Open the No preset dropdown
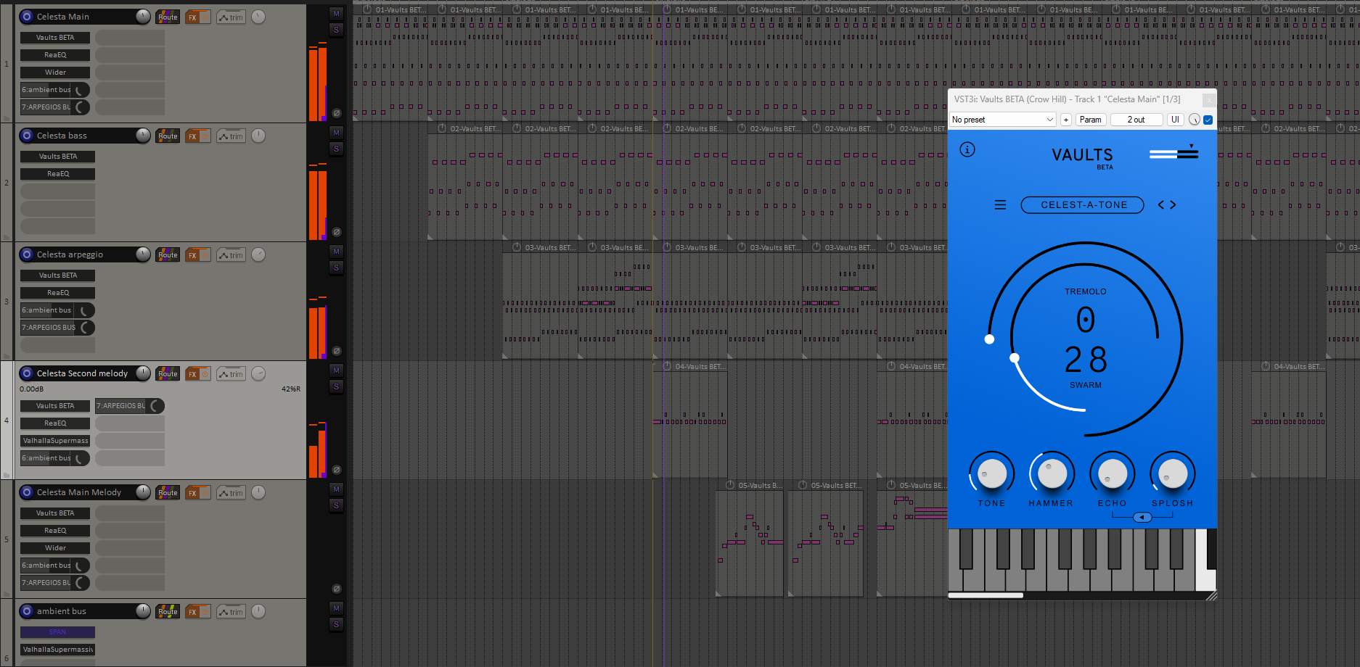This screenshot has height=667, width=1360. [1003, 120]
